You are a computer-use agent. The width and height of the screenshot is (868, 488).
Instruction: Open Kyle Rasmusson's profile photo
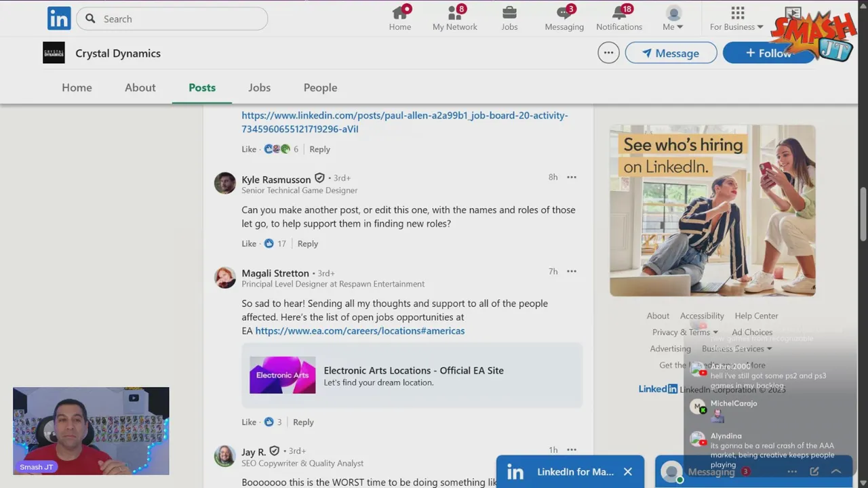coord(225,183)
